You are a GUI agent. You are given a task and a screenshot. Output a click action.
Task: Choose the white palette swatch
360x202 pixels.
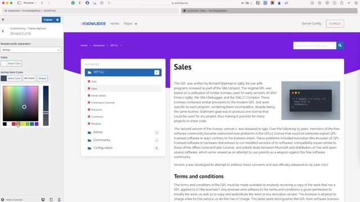(9, 124)
